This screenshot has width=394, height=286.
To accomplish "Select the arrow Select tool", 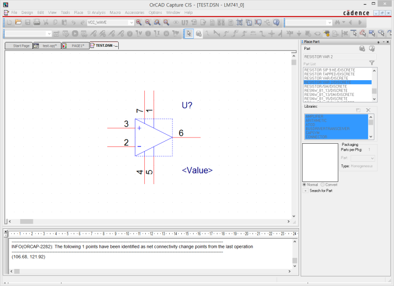I will [x=189, y=33].
